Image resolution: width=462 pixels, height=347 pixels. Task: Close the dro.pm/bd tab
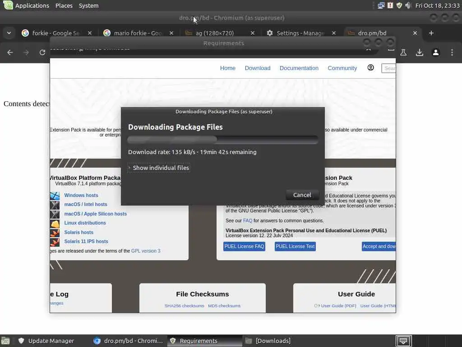click(x=415, y=33)
